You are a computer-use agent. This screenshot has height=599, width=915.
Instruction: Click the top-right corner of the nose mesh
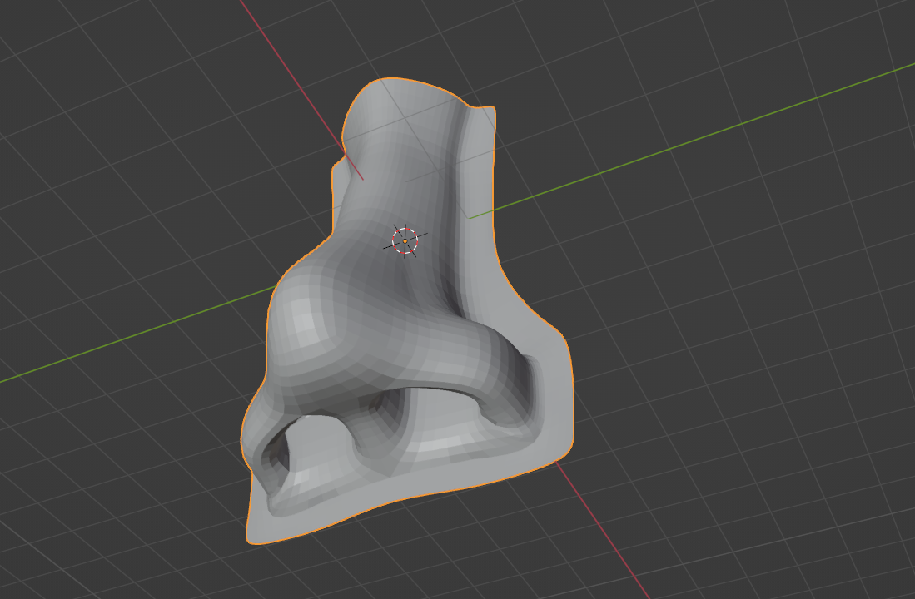[491, 109]
